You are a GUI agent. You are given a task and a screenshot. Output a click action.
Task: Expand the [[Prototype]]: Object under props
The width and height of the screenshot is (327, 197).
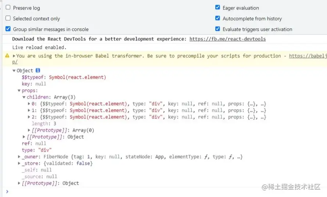(x=24, y=137)
